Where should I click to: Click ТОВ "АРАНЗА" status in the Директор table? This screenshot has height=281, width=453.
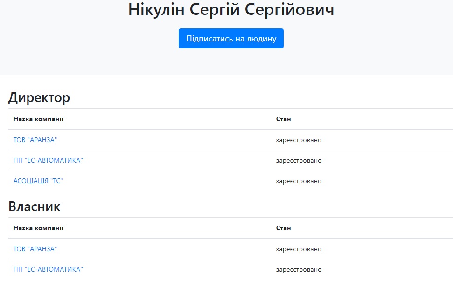click(299, 140)
